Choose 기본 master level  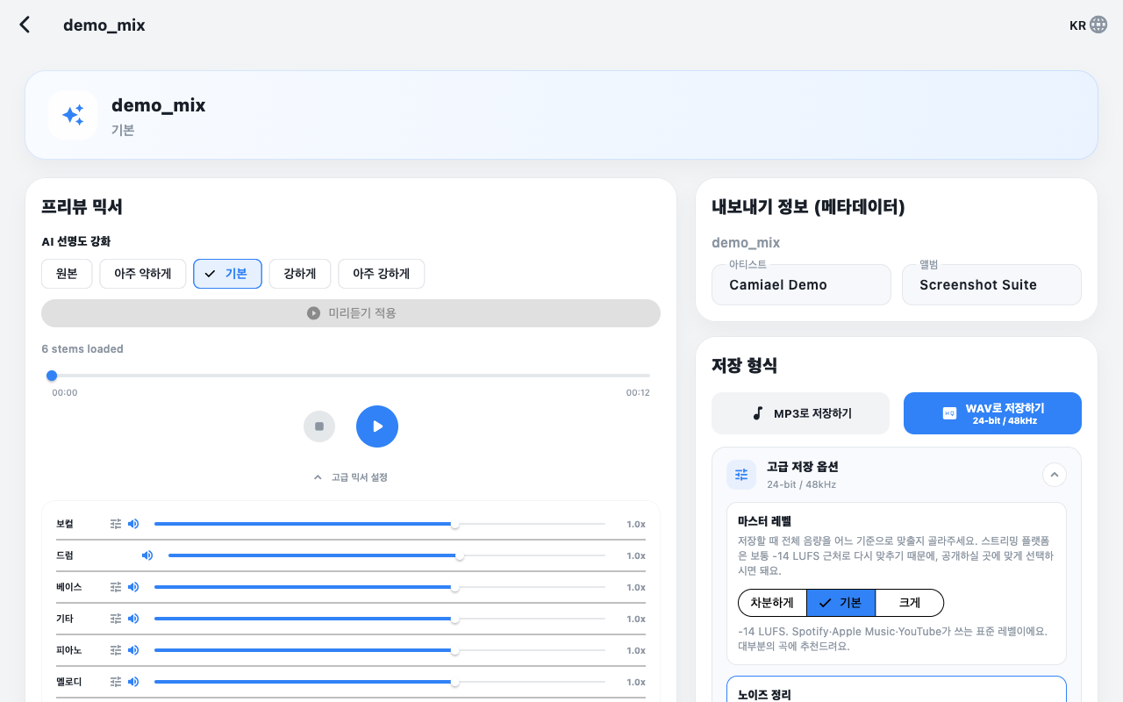840,603
